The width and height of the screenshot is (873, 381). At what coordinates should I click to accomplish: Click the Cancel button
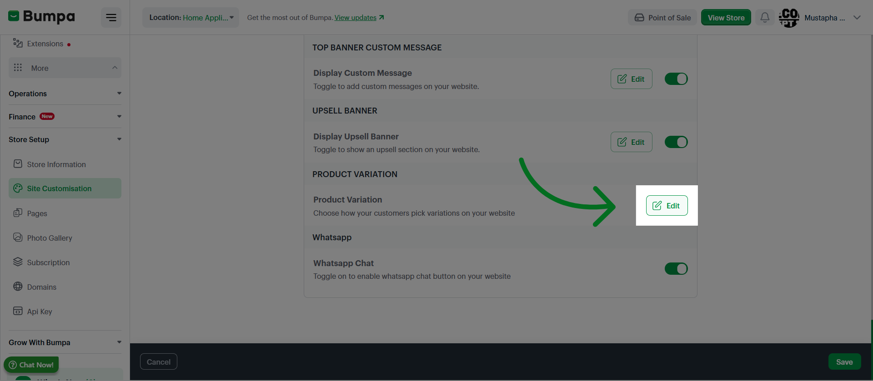pyautogui.click(x=159, y=362)
